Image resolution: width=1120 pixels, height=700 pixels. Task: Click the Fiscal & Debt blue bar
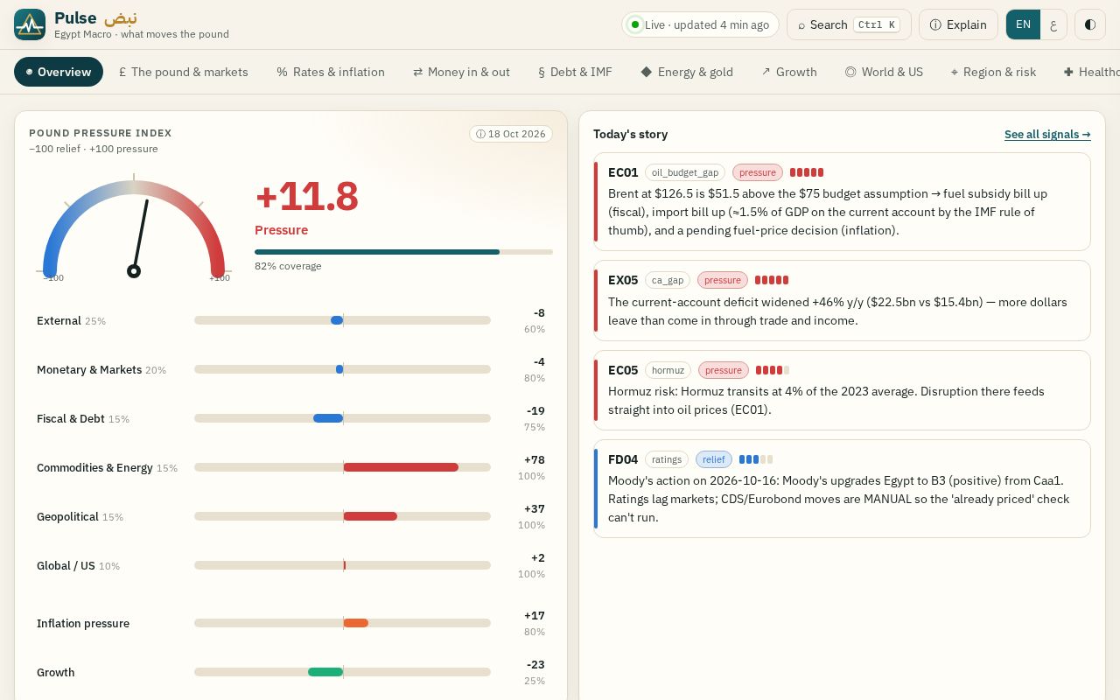click(328, 418)
